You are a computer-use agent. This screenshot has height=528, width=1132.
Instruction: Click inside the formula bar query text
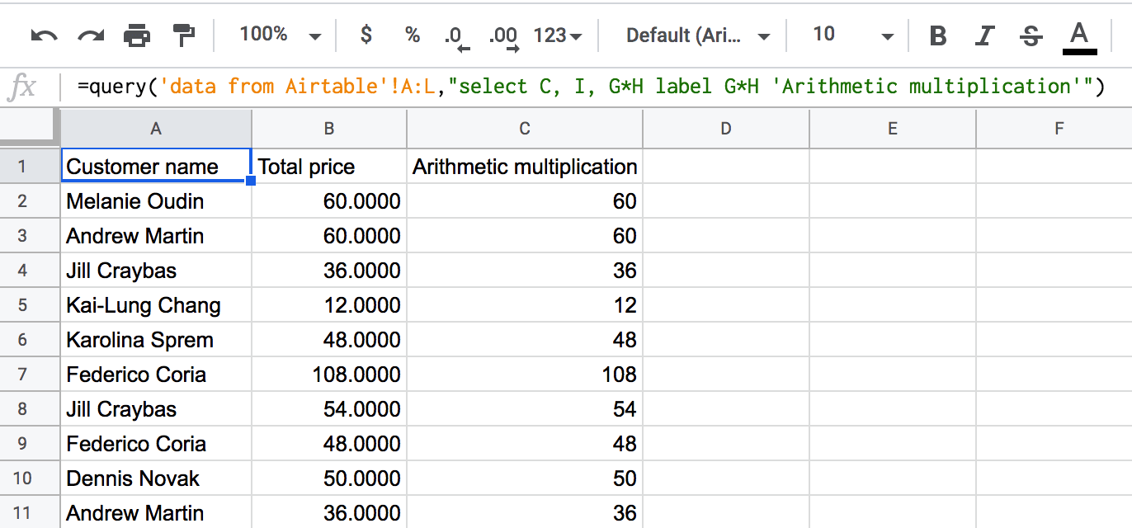tap(591, 86)
